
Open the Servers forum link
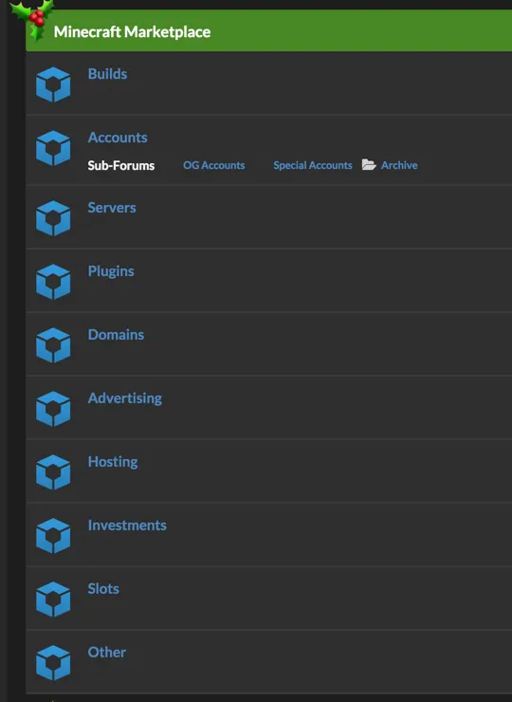(x=112, y=208)
